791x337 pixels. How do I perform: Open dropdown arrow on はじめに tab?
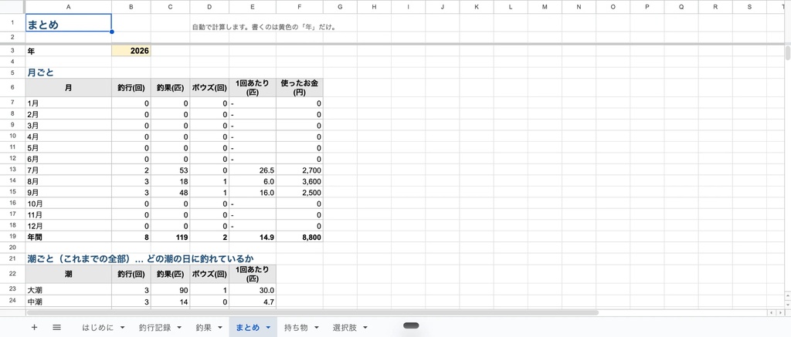123,328
